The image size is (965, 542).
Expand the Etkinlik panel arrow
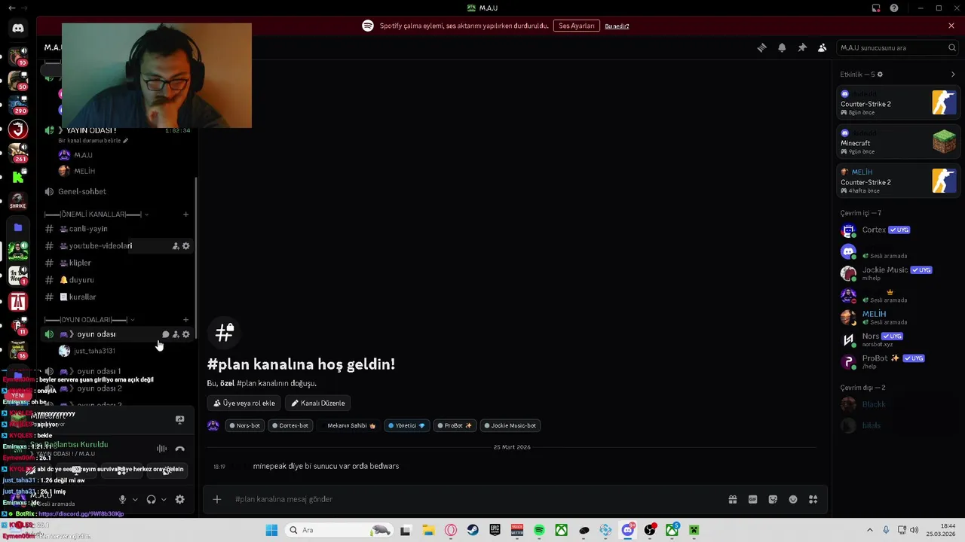[953, 75]
